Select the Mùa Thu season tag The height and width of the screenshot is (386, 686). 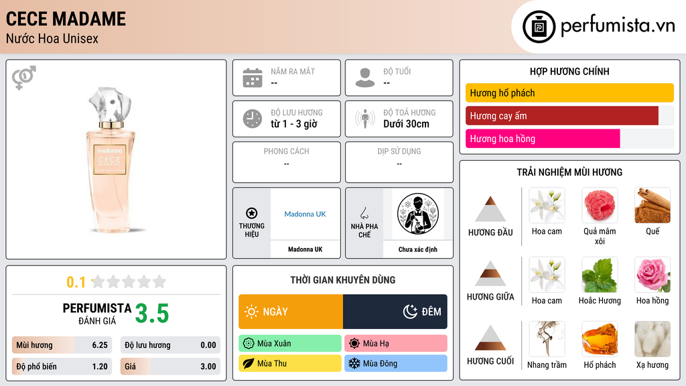pyautogui.click(x=290, y=363)
